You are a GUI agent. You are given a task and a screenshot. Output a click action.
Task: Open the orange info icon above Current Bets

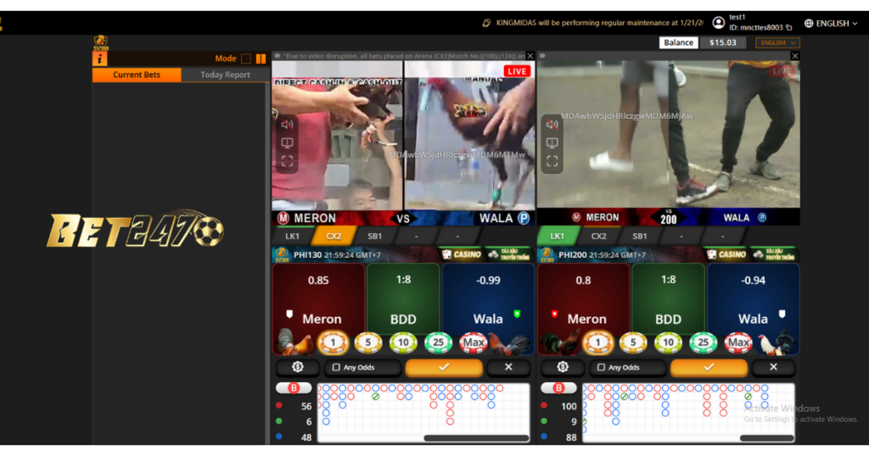coord(100,59)
